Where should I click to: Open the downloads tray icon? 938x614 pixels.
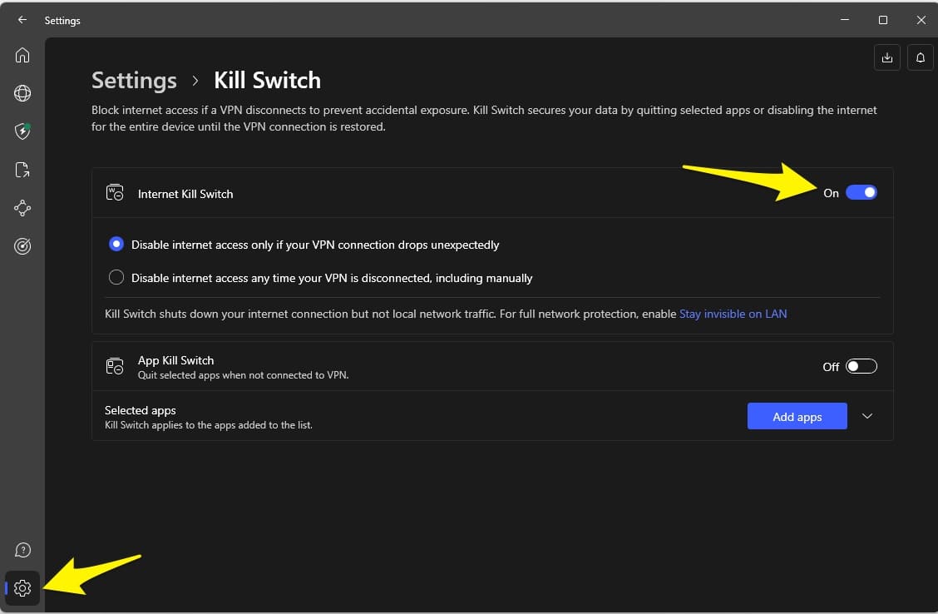click(x=886, y=57)
